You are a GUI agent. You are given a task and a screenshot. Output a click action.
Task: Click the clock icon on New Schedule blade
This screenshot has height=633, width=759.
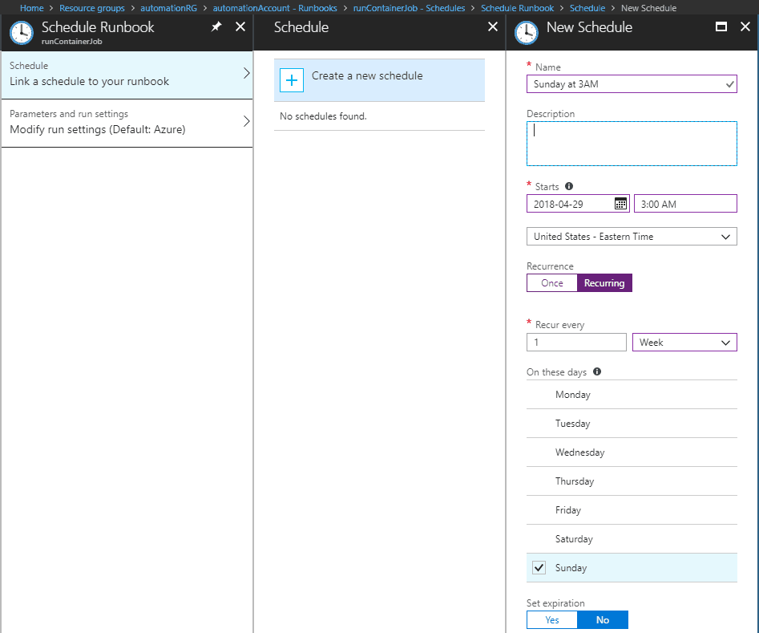(527, 33)
